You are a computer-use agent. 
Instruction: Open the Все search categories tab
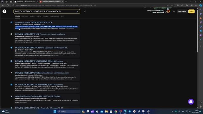coord(62,16)
